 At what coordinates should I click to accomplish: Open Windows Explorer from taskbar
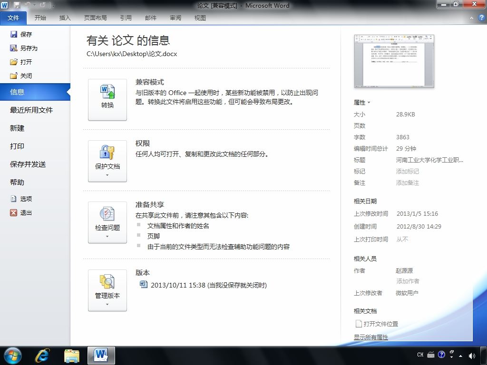[72, 355]
